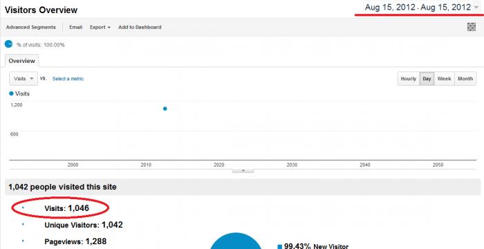This screenshot has width=484, height=249.
Task: Switch graph to Month view
Action: tap(465, 78)
